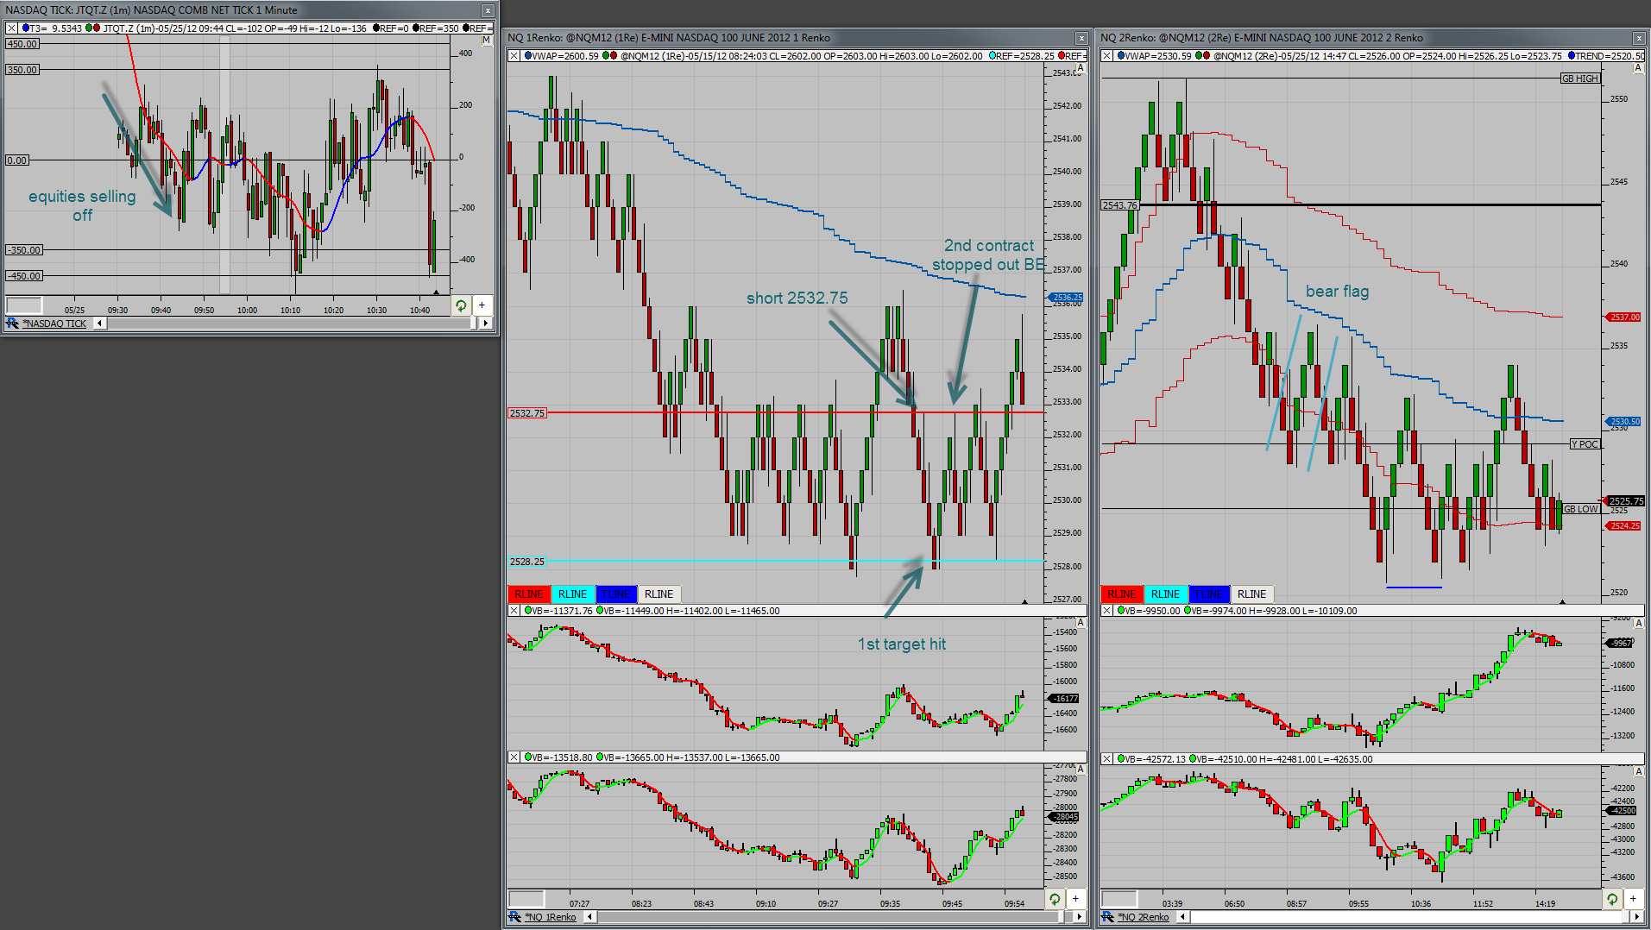Click left scroll arrow in NQ 2Renko chart

(x=1182, y=917)
